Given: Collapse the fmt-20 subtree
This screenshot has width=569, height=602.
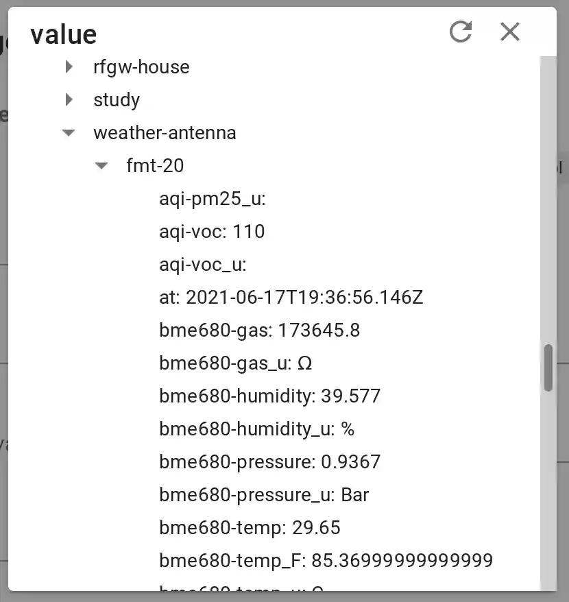Looking at the screenshot, I should pos(101,166).
